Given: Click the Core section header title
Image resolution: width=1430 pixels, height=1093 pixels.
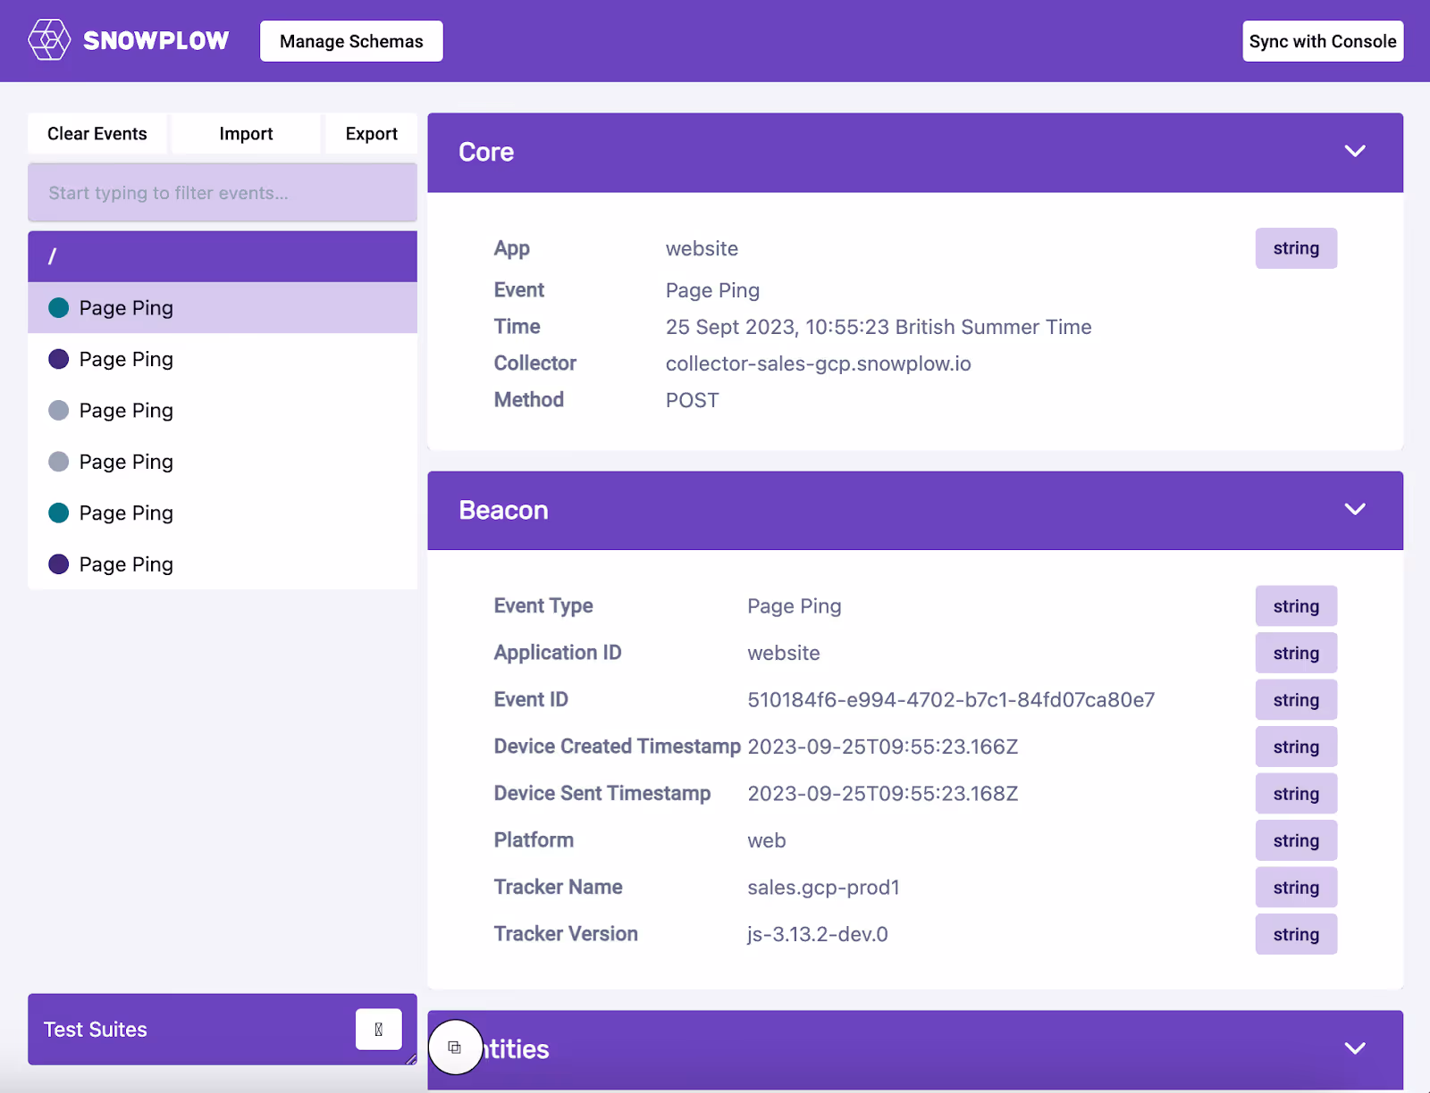Looking at the screenshot, I should 486,153.
